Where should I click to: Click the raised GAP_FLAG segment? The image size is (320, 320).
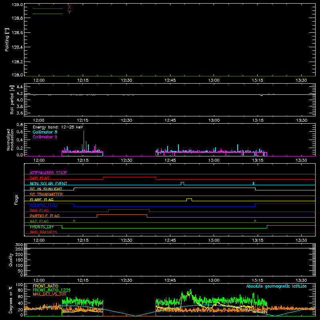tap(129, 177)
